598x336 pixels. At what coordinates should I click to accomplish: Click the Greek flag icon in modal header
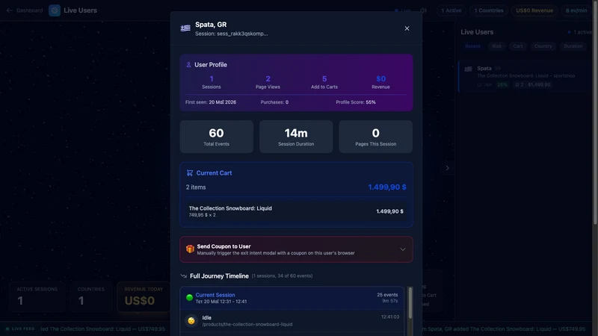185,28
